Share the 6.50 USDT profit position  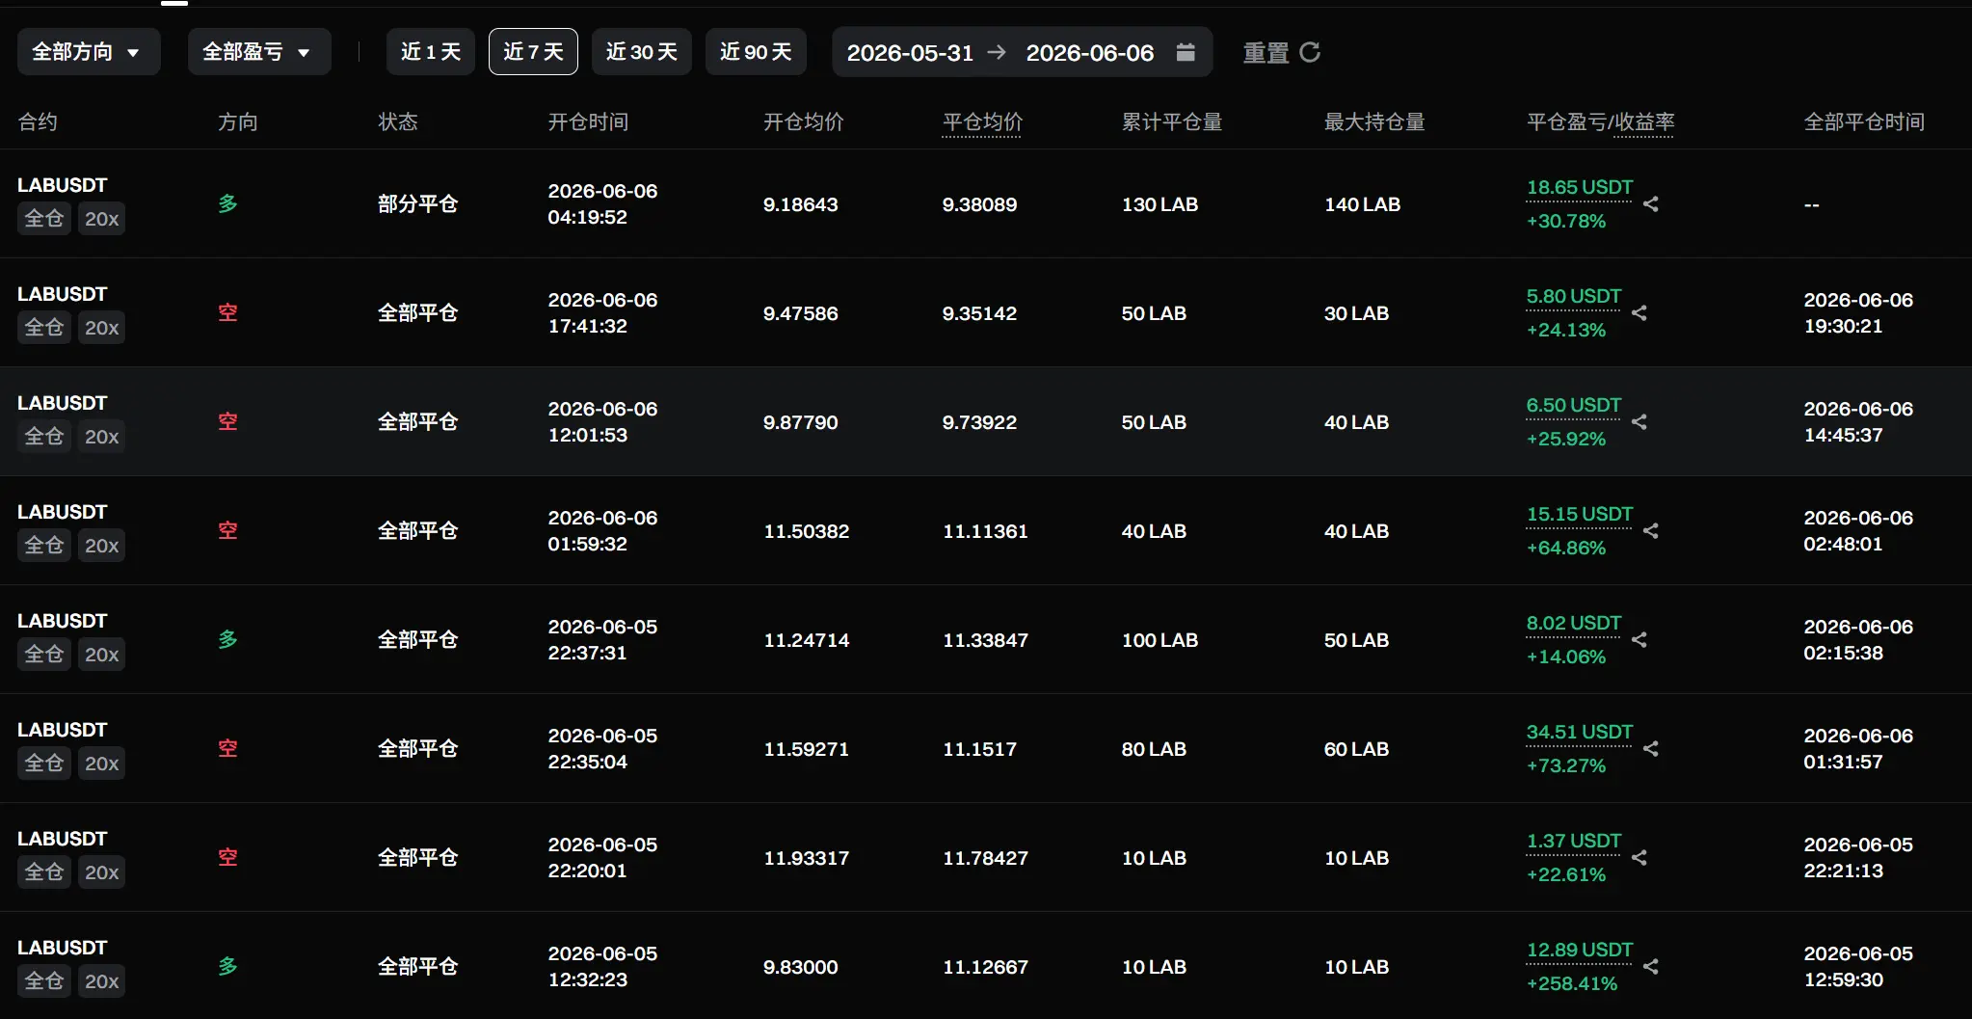click(1639, 422)
